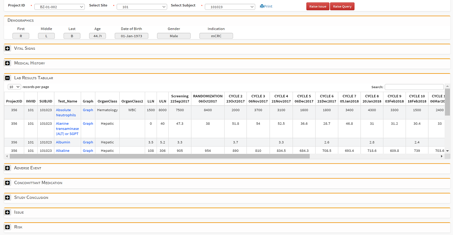Image resolution: width=453 pixels, height=235 pixels.
Task: Click the Raise Issue button
Action: (x=317, y=6)
